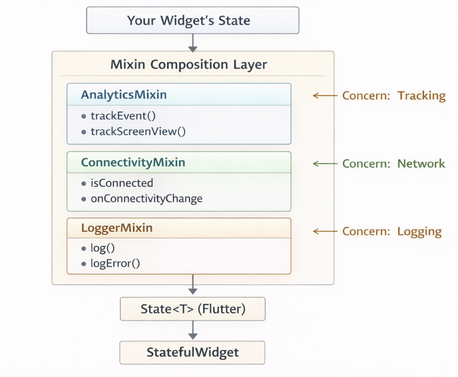Click the "Concern: Logging" label
The width and height of the screenshot is (458, 377).
click(392, 232)
